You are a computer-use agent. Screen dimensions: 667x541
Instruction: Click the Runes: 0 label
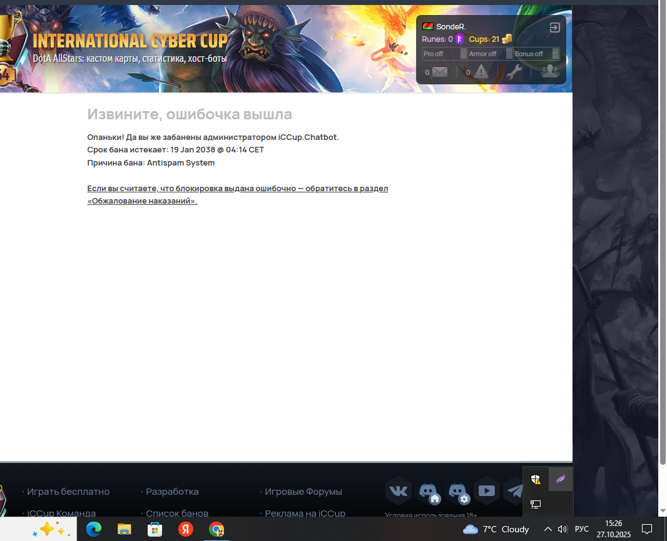[437, 39]
